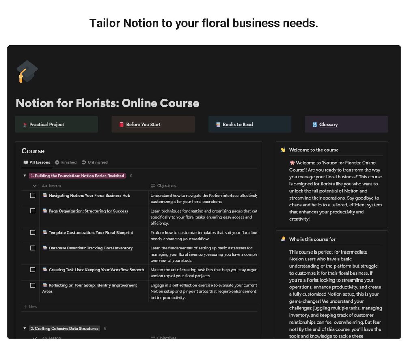This screenshot has width=408, height=346.
Task: Click count 6 beside Crafting Cohesive Data Structures
Action: 105,329
